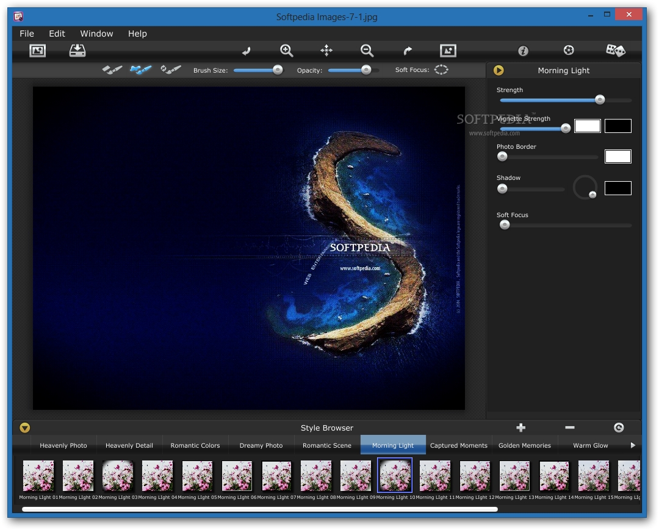Image resolution: width=659 pixels, height=530 pixels.
Task: Zoom in with the plus magnifier
Action: 286,51
